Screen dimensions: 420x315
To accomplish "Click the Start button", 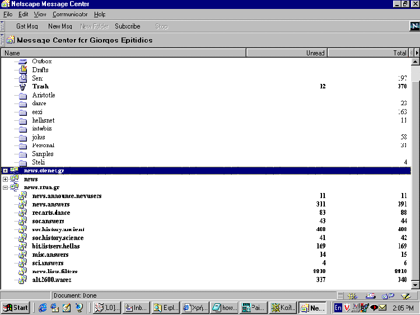I will (x=16, y=308).
